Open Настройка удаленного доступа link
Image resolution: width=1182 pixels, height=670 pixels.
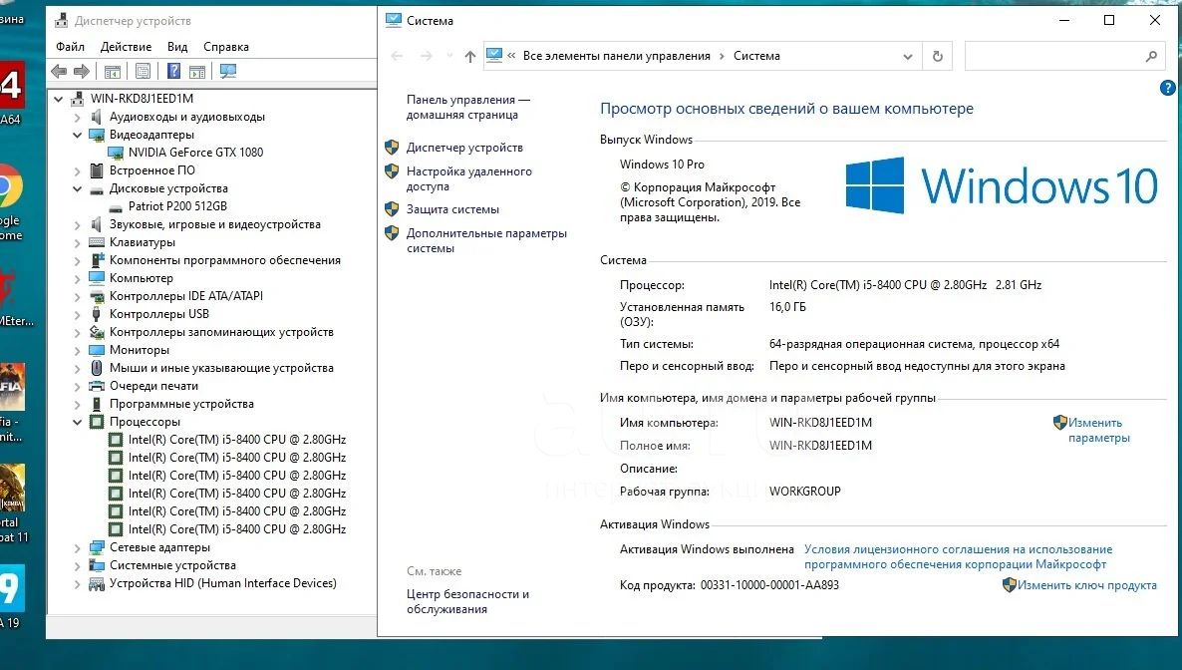[x=468, y=178]
